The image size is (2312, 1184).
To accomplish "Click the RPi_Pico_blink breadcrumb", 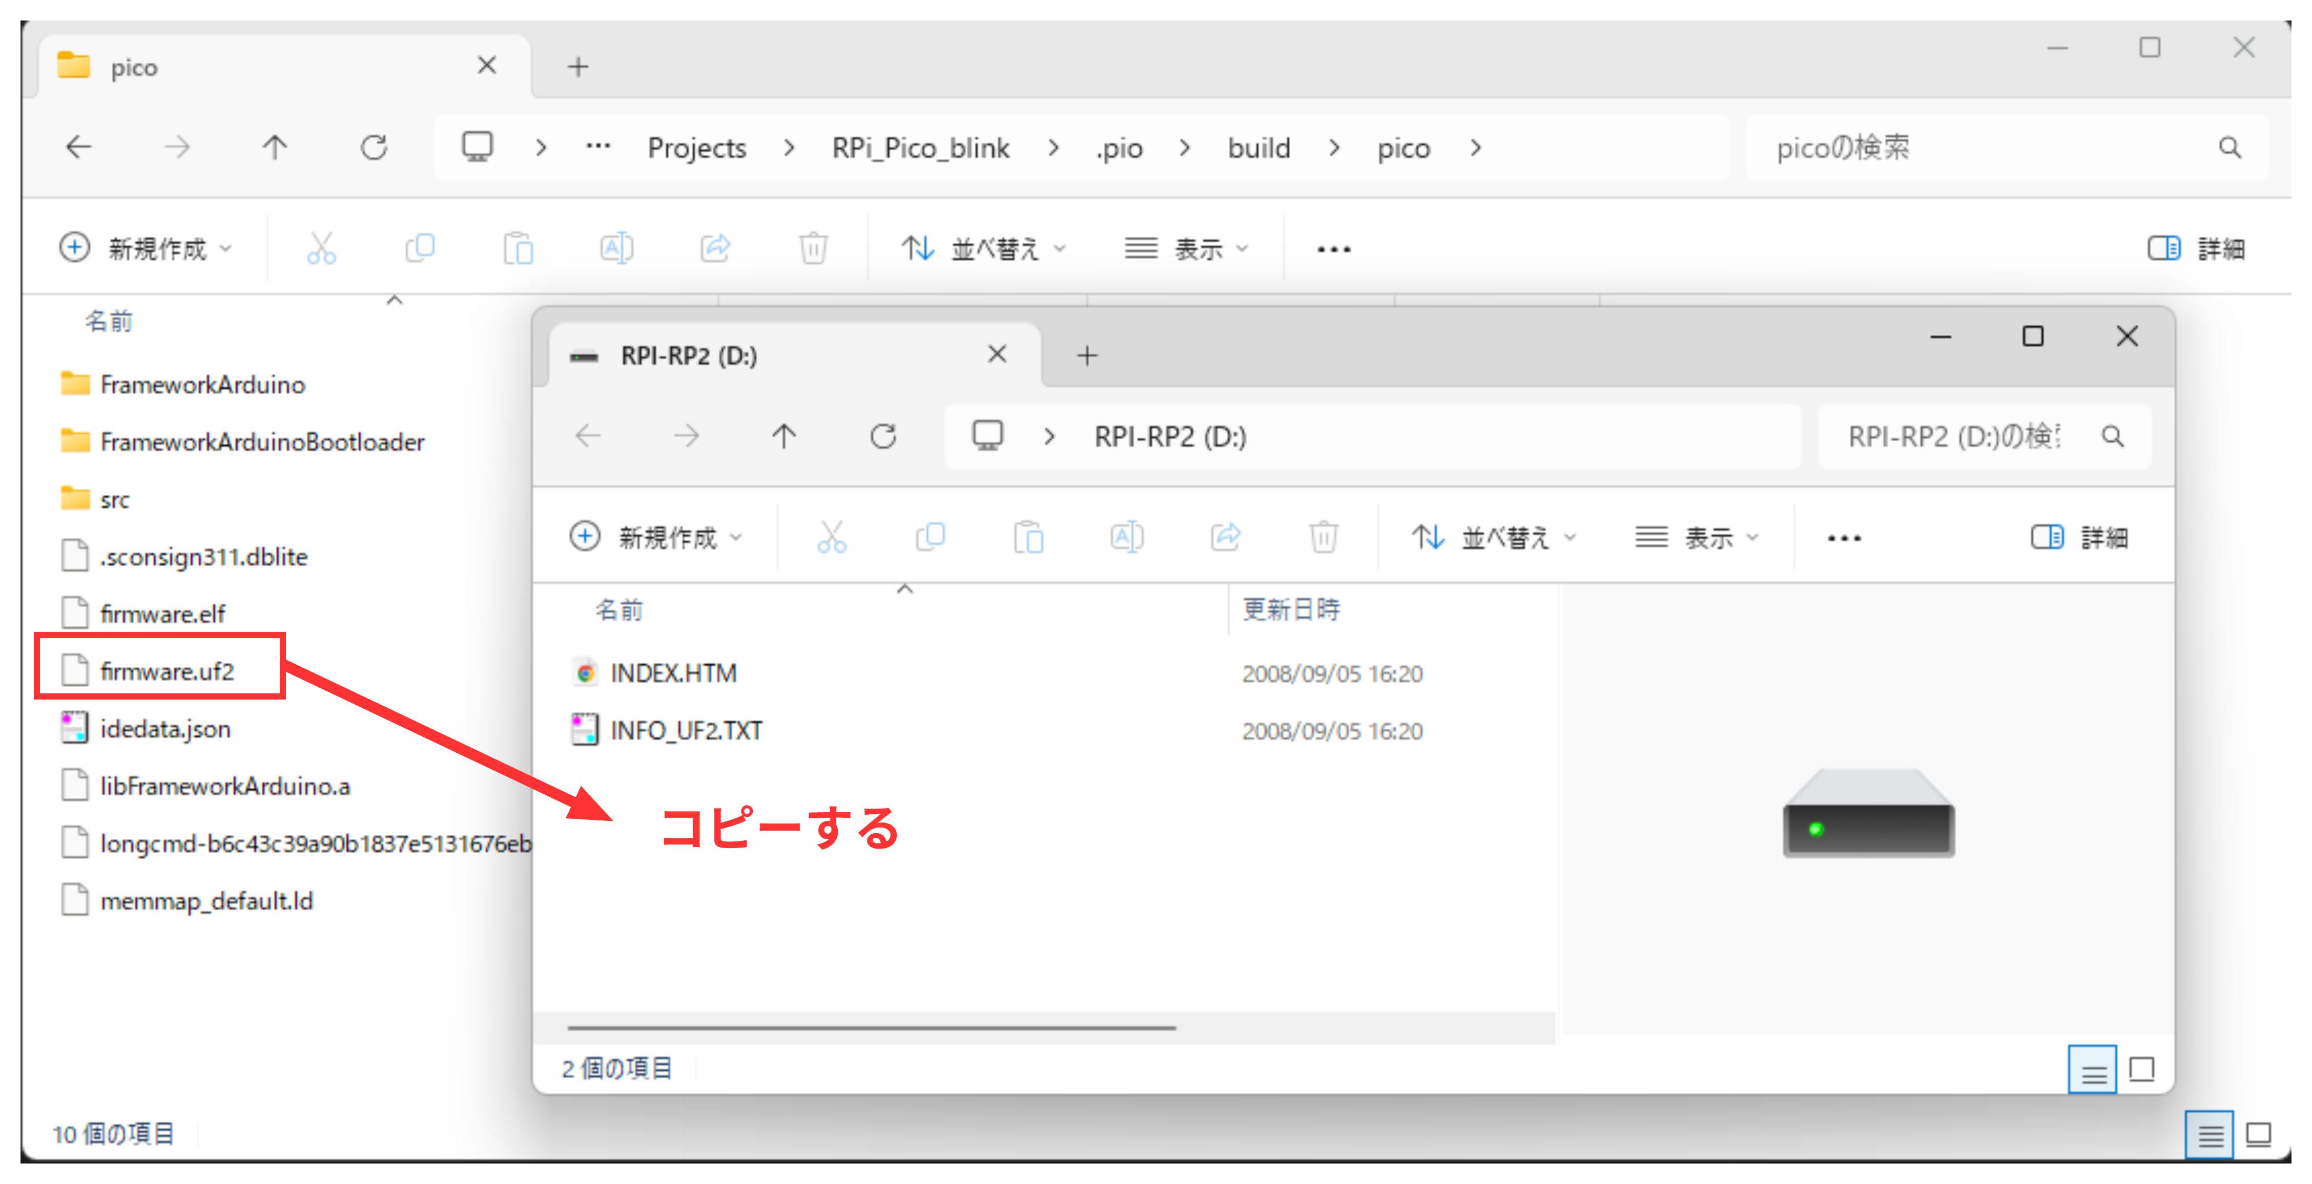I will tap(920, 148).
